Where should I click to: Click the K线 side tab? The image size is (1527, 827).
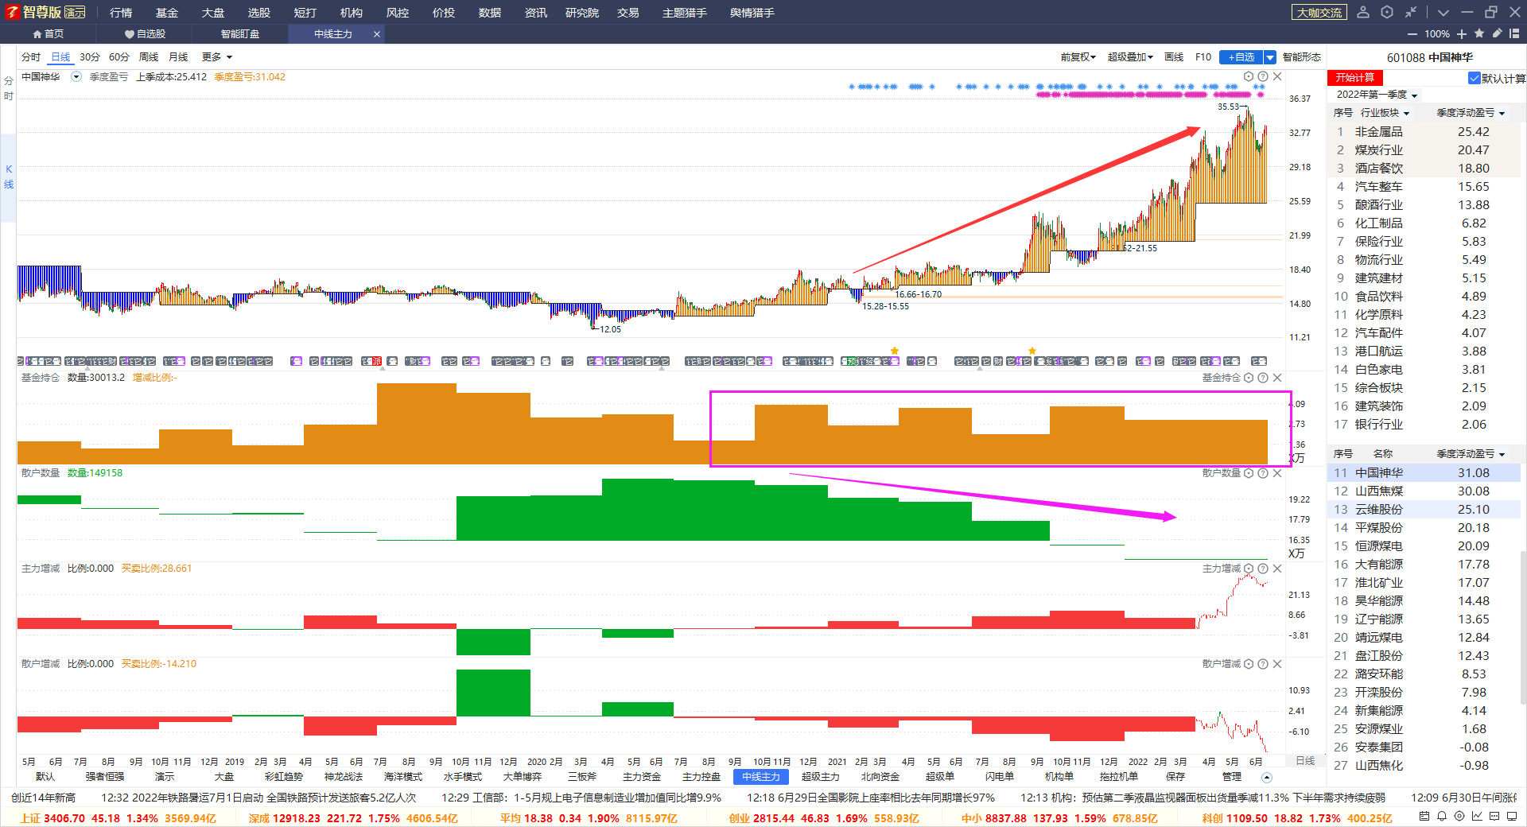coord(9,177)
